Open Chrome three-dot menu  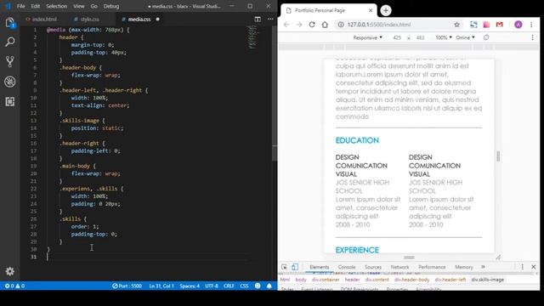pyautogui.click(x=531, y=25)
